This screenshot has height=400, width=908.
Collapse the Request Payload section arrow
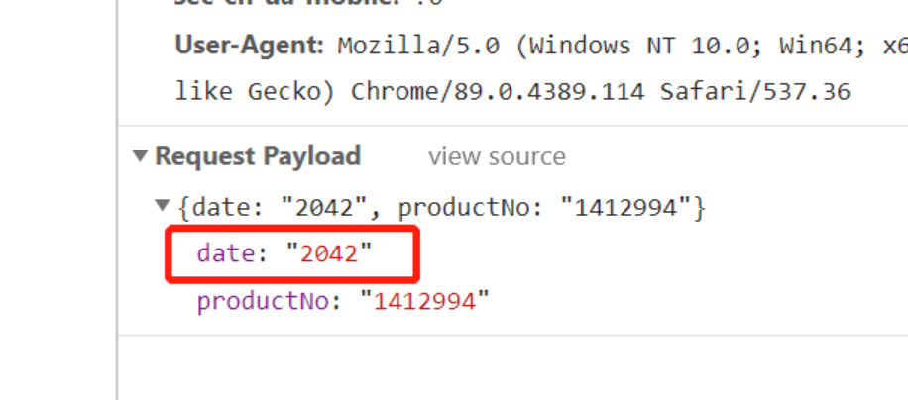tap(140, 156)
